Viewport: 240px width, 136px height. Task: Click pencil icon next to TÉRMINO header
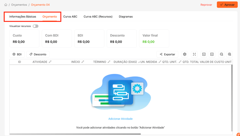[109, 62]
